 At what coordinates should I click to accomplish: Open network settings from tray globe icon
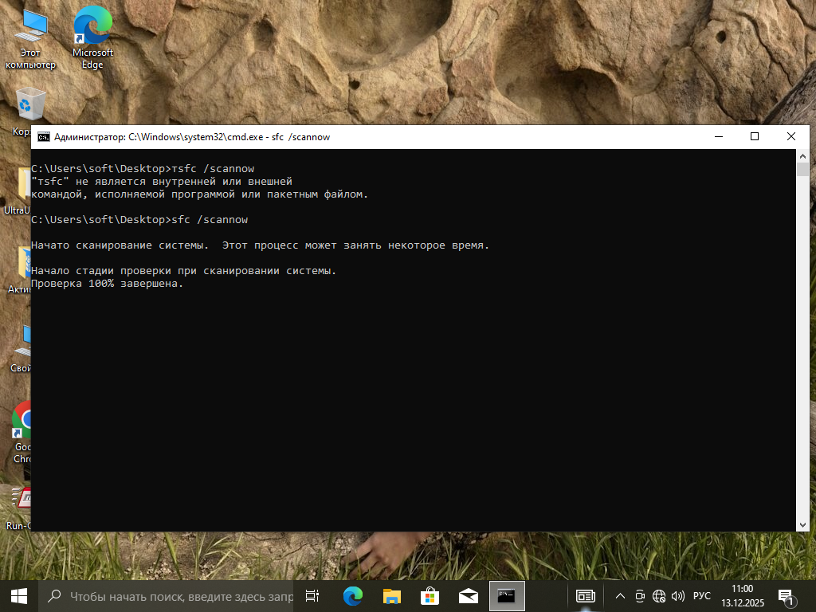(659, 595)
